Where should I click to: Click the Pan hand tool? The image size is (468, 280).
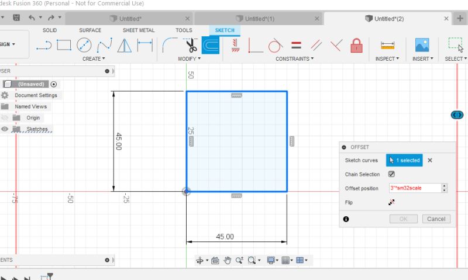click(227, 260)
